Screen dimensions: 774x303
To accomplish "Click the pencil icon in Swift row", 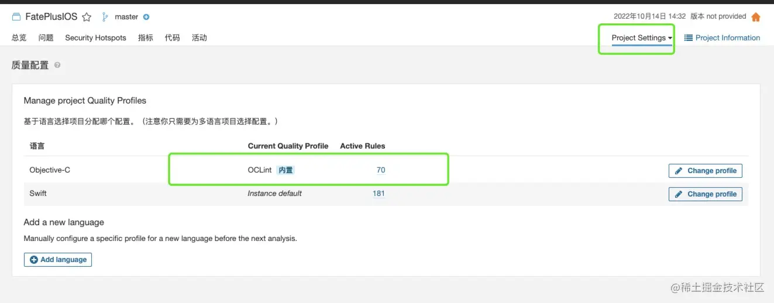I will coord(679,194).
